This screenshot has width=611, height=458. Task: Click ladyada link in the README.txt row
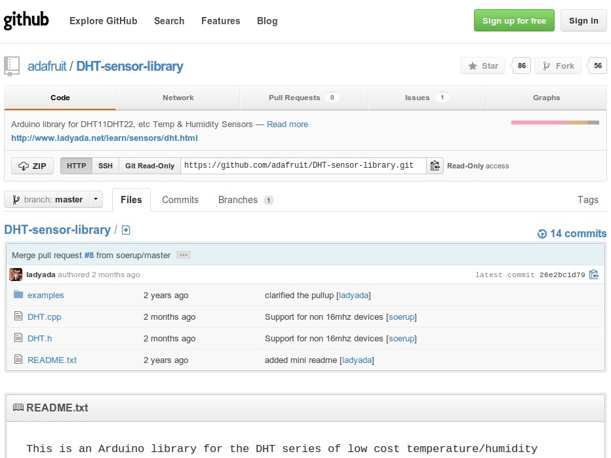tap(357, 360)
